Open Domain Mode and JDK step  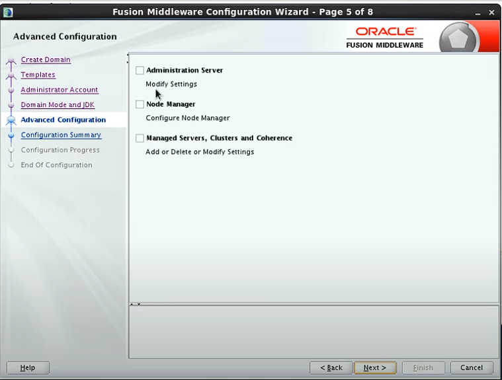pyautogui.click(x=58, y=105)
